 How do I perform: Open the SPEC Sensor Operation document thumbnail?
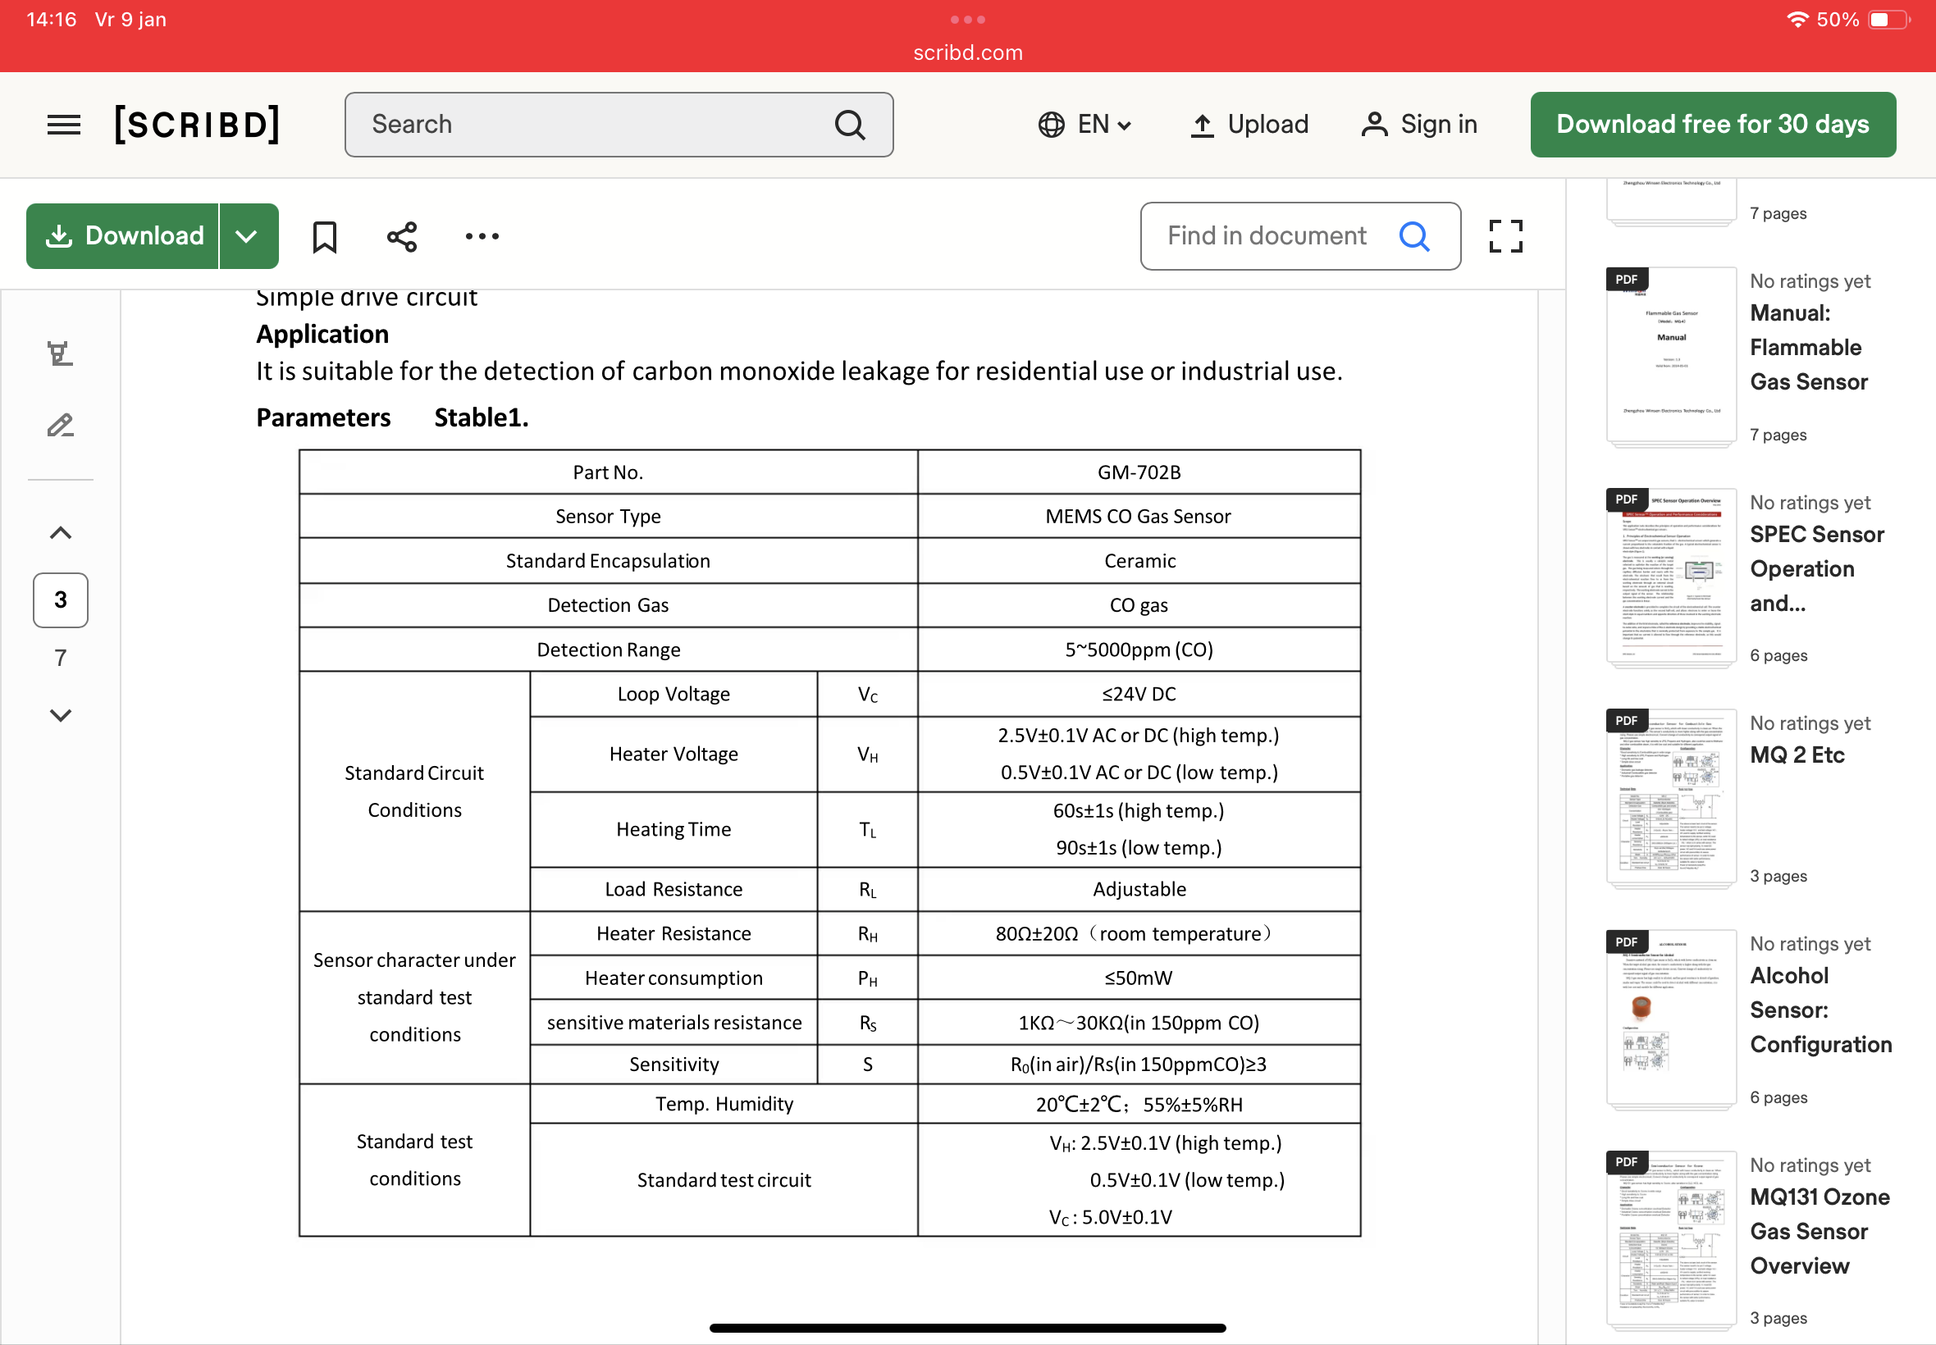(x=1670, y=577)
